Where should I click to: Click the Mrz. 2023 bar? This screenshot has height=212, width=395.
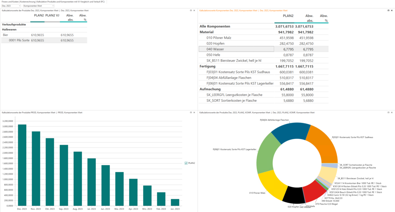click(147, 196)
